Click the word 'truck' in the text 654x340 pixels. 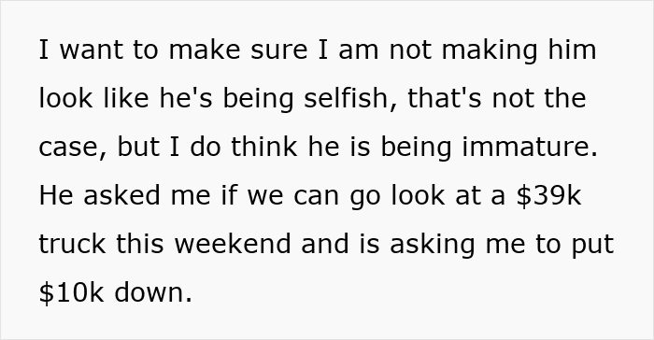click(72, 244)
